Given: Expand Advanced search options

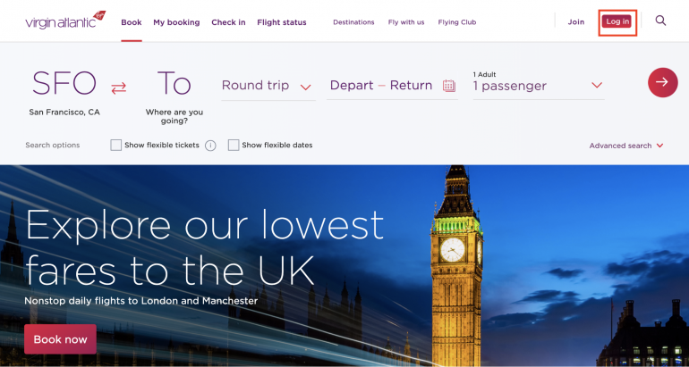Looking at the screenshot, I should point(626,146).
